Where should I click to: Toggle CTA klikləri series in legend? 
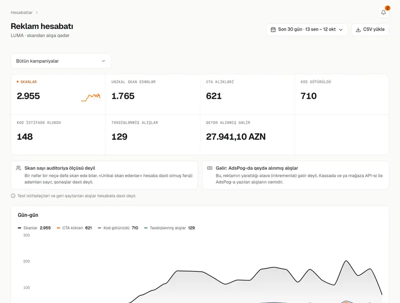tap(74, 228)
